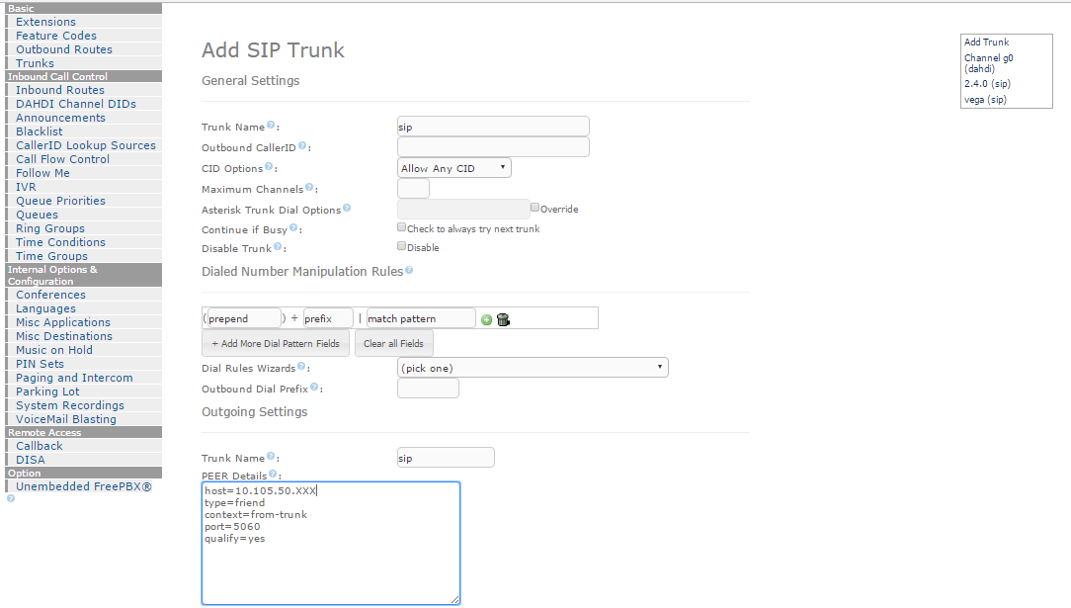Open Follow Me settings
The height and width of the screenshot is (608, 1071).
click(x=43, y=173)
